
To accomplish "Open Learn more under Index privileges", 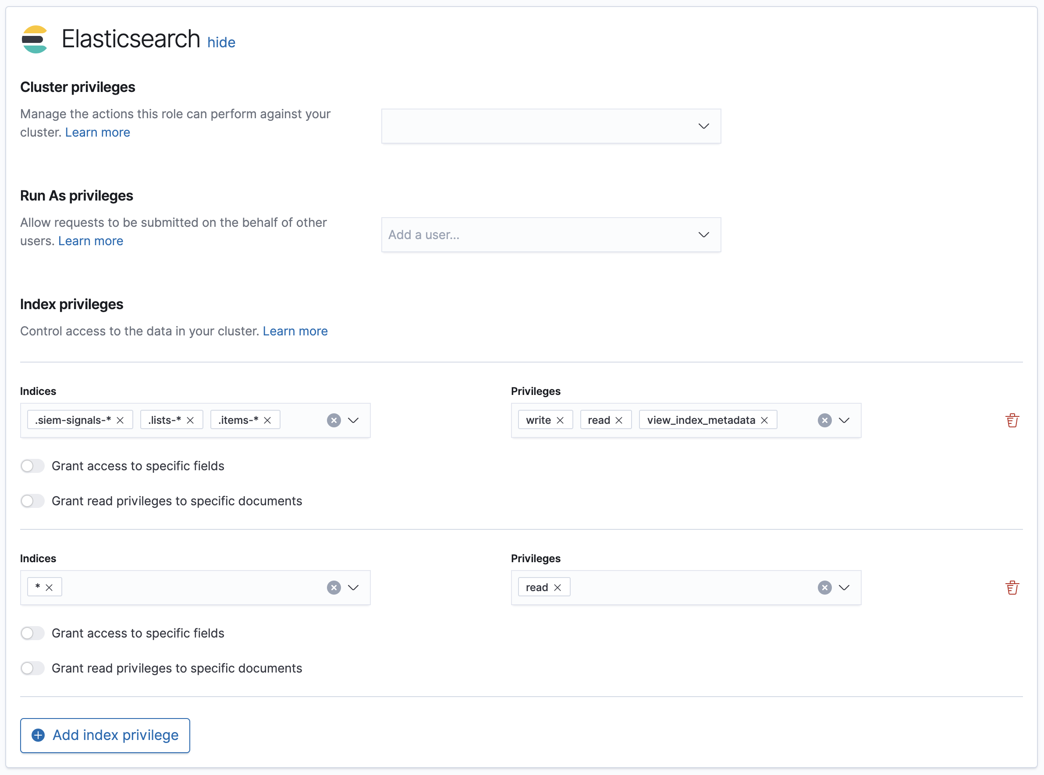I will pos(295,331).
